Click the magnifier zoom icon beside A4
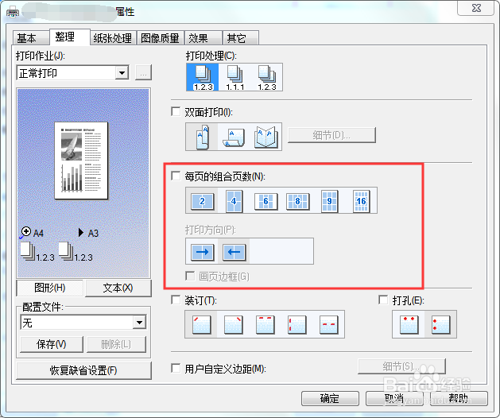The height and width of the screenshot is (418, 500). pyautogui.click(x=25, y=233)
